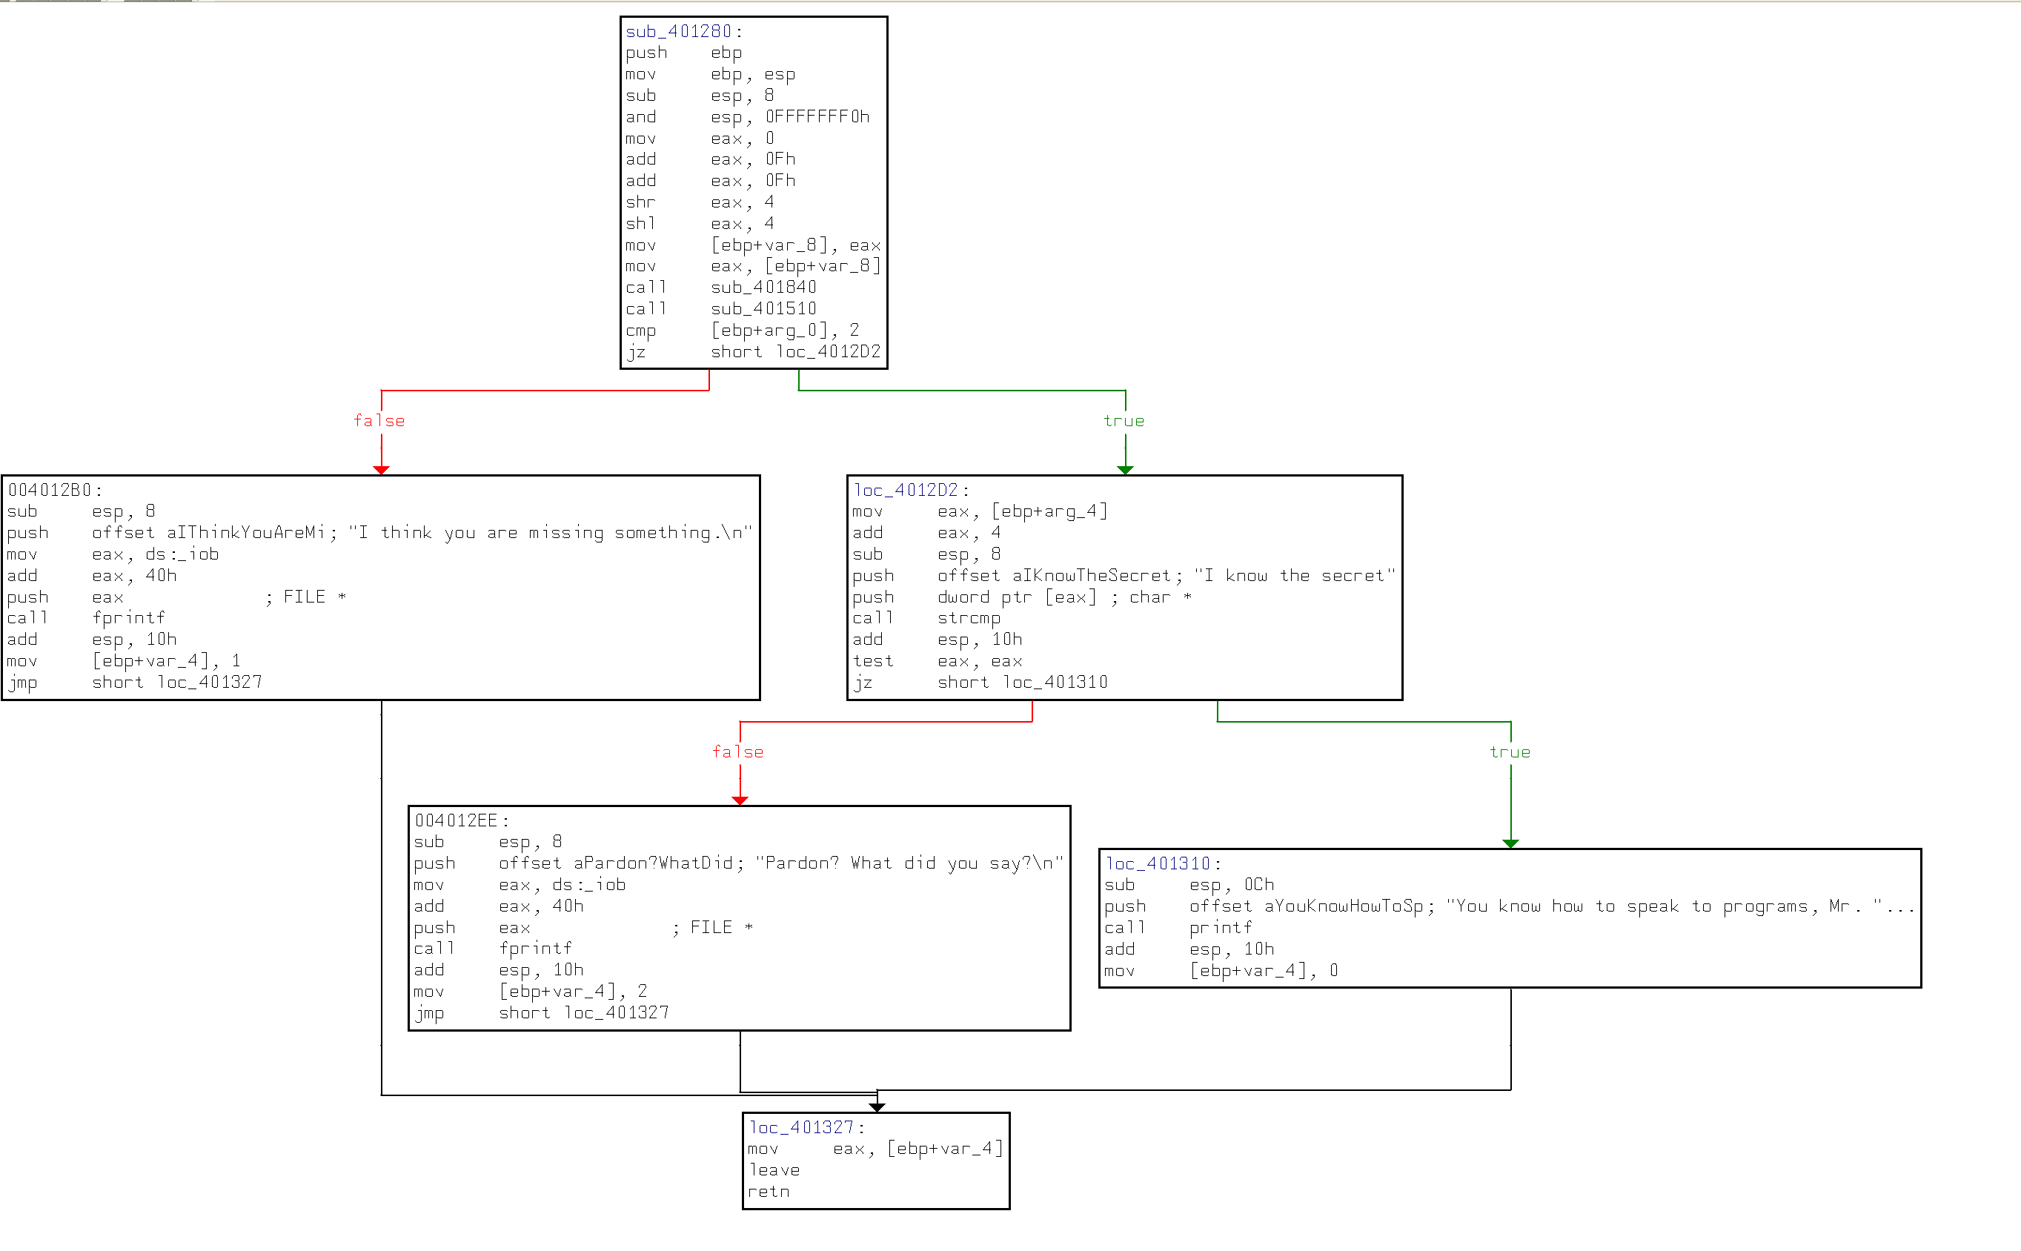Image resolution: width=2021 pixels, height=1251 pixels.
Task: Click the 'cmp [ebp+arg_0], 2' line
Action: tap(742, 330)
